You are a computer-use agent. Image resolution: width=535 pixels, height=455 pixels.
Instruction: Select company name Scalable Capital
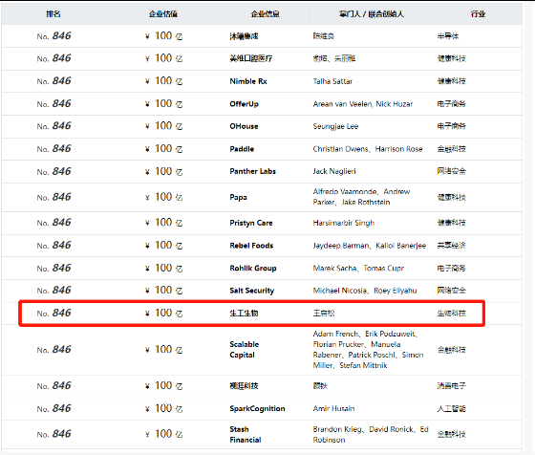(x=245, y=350)
